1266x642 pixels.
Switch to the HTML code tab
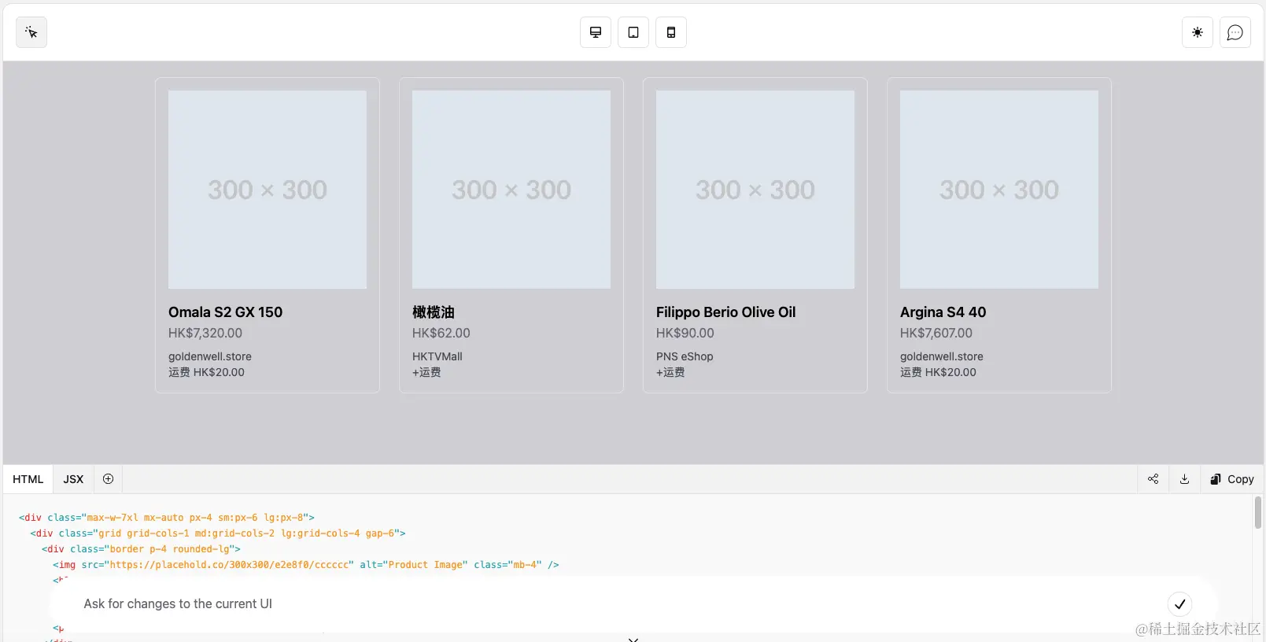[x=28, y=479]
